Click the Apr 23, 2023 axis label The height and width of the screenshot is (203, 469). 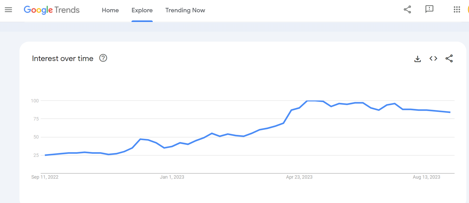[x=299, y=177]
